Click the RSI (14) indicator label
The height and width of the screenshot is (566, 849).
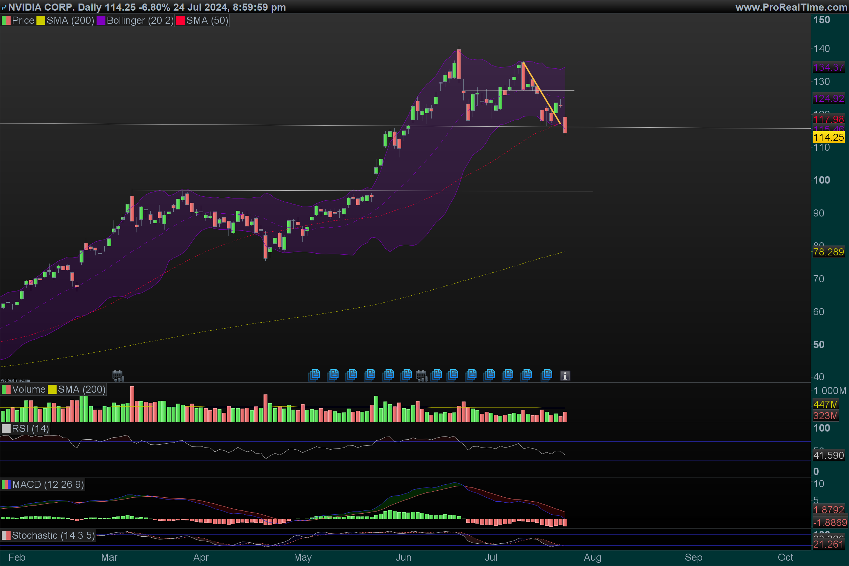pyautogui.click(x=30, y=428)
